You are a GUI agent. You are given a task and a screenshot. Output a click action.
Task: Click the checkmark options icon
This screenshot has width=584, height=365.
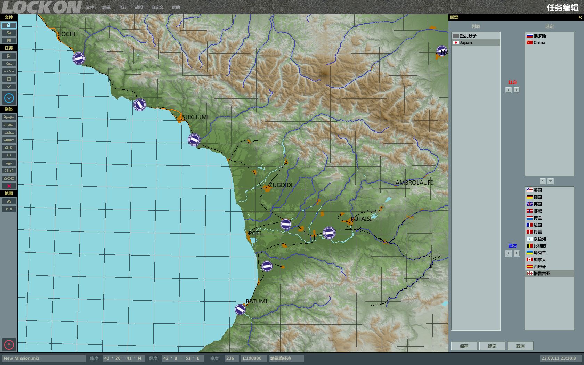point(9,87)
